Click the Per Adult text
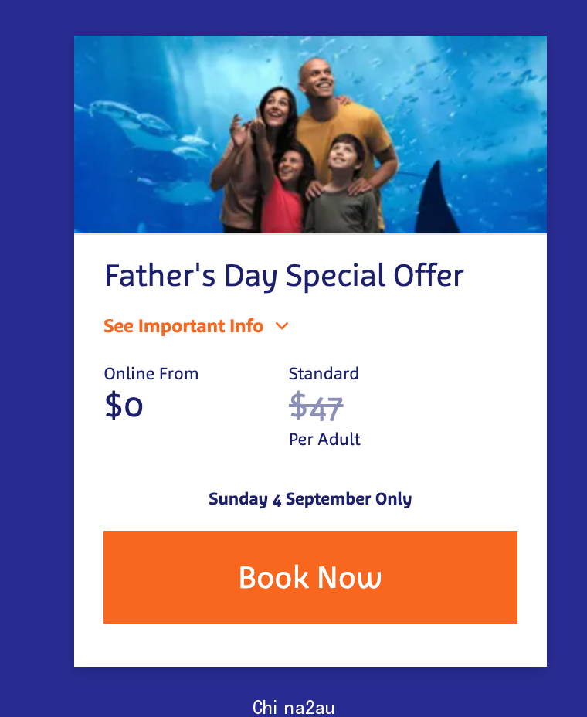The height and width of the screenshot is (717, 587). tap(324, 440)
